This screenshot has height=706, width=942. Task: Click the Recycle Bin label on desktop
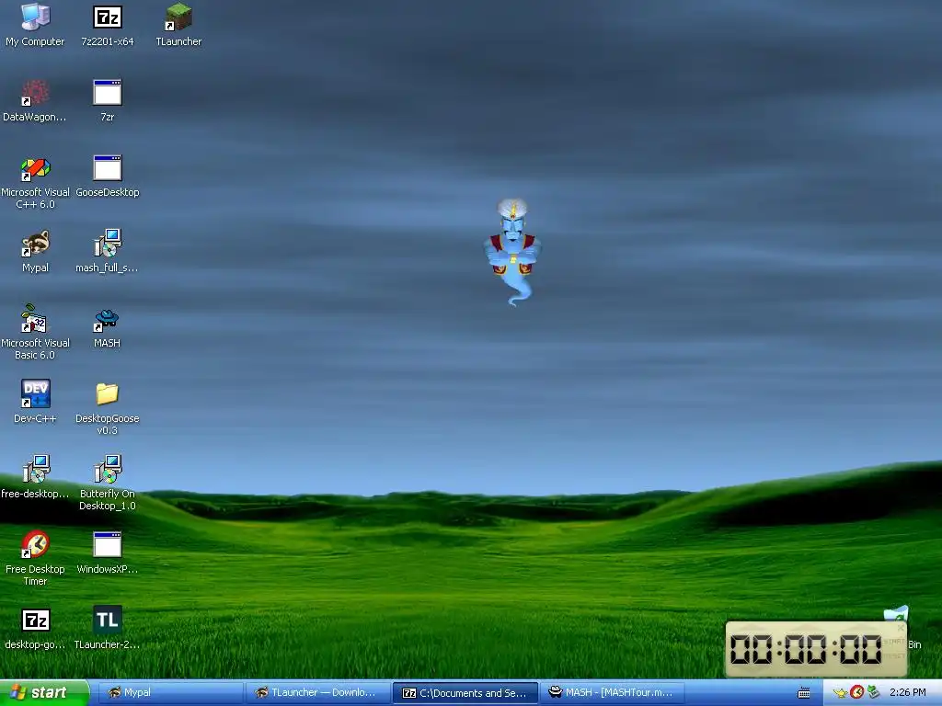pyautogui.click(x=914, y=644)
